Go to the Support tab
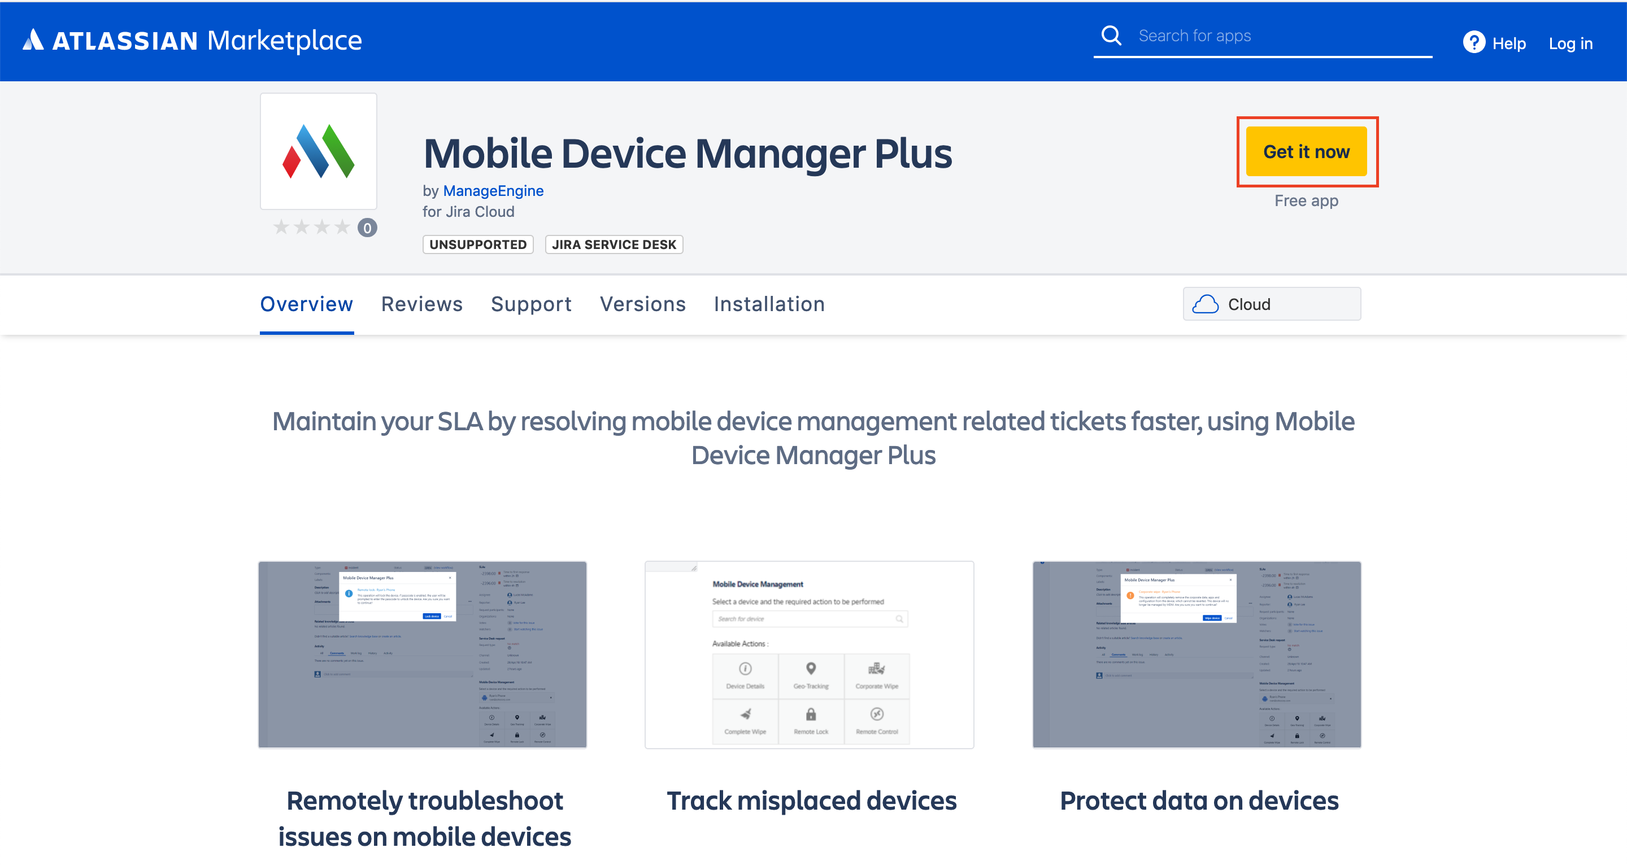This screenshot has height=865, width=1627. (x=530, y=304)
